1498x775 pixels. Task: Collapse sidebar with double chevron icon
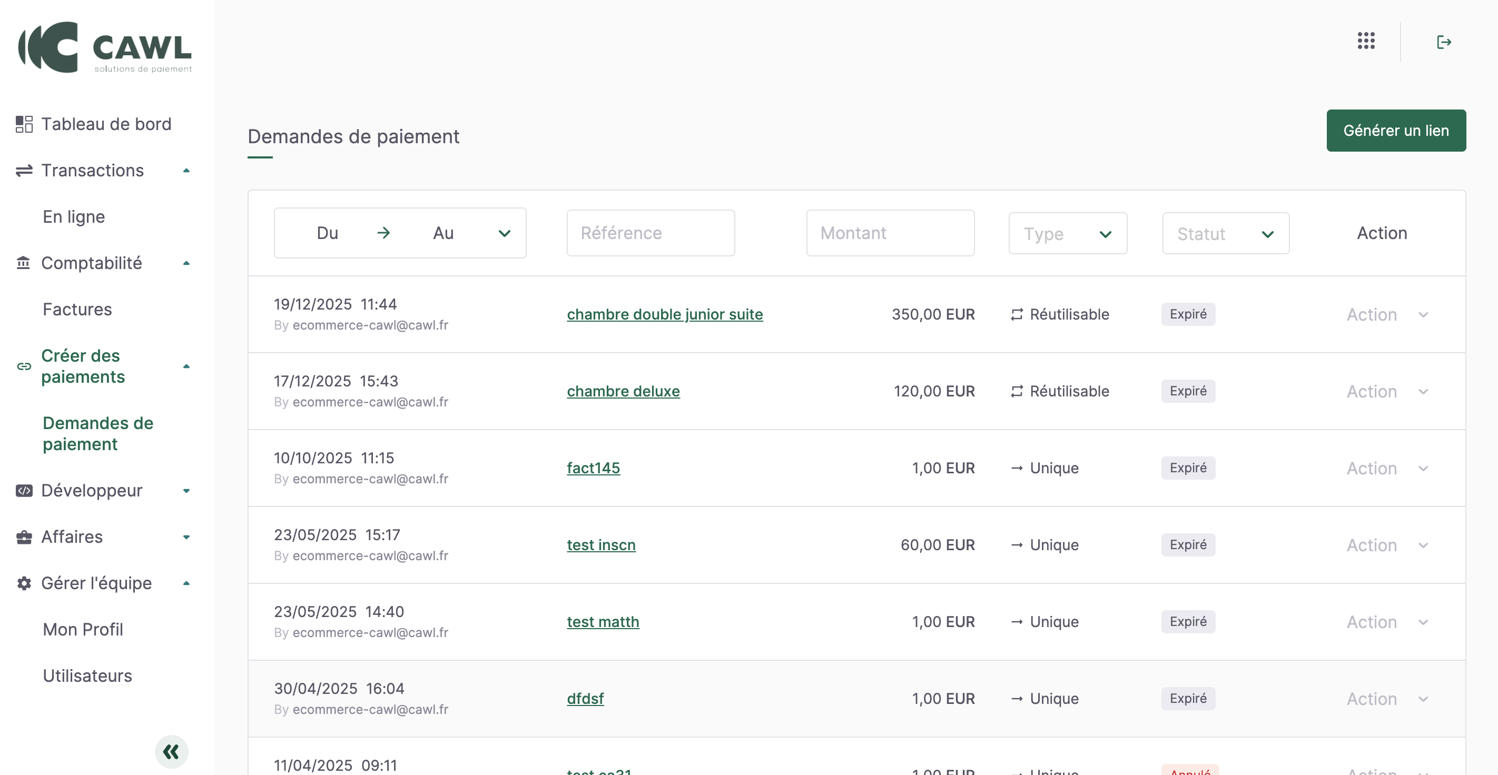point(171,751)
